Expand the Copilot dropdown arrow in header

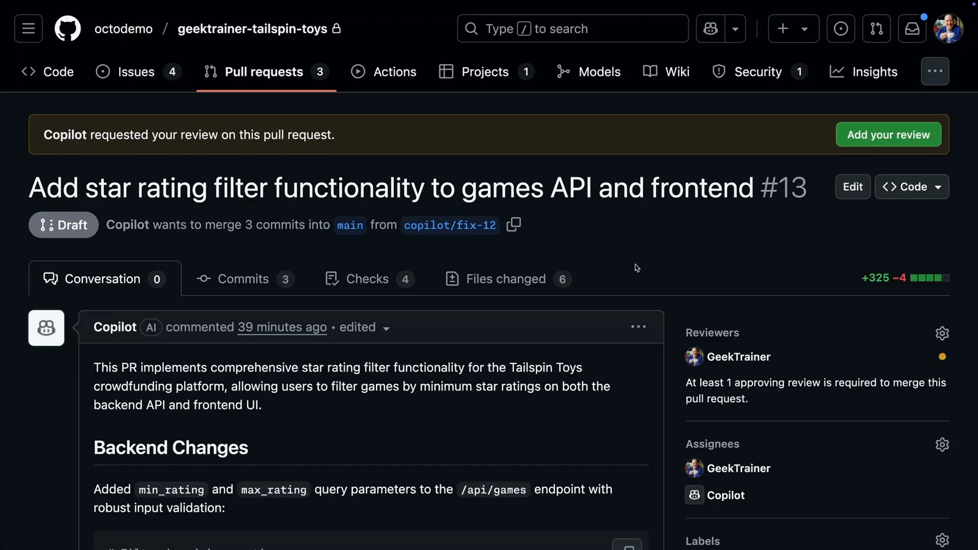(735, 29)
